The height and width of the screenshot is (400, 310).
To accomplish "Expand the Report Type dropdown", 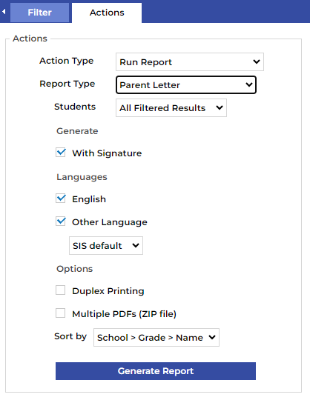I will point(186,85).
